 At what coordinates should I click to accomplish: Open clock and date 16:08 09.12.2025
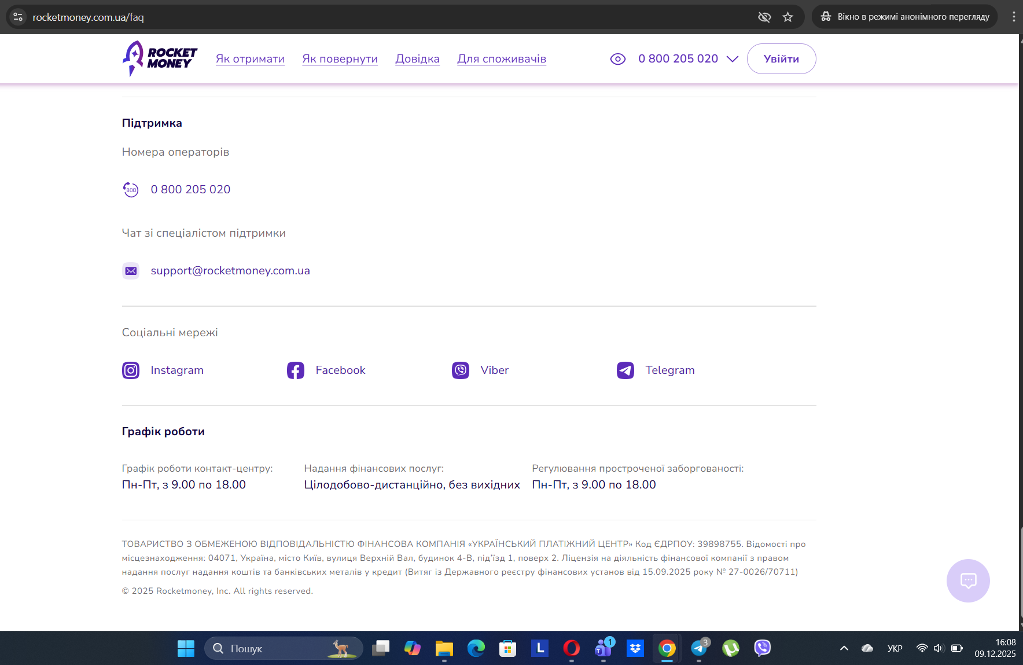pos(995,648)
